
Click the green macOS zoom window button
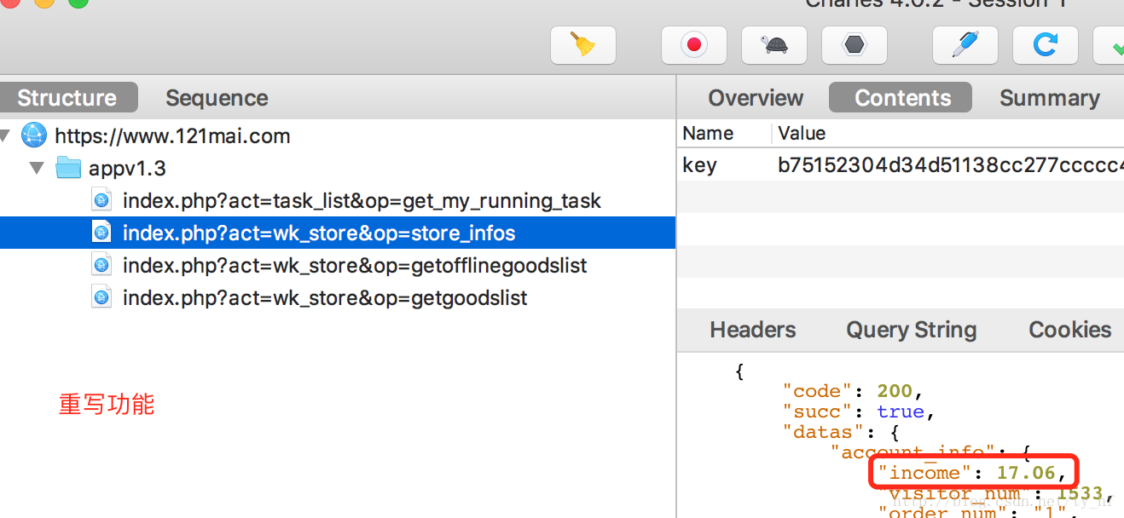(x=78, y=3)
